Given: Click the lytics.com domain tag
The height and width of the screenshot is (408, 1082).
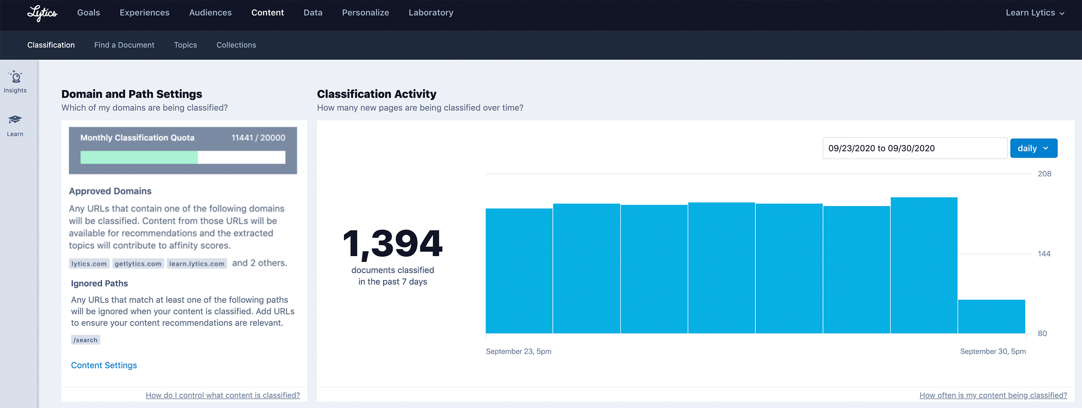Looking at the screenshot, I should [x=89, y=263].
